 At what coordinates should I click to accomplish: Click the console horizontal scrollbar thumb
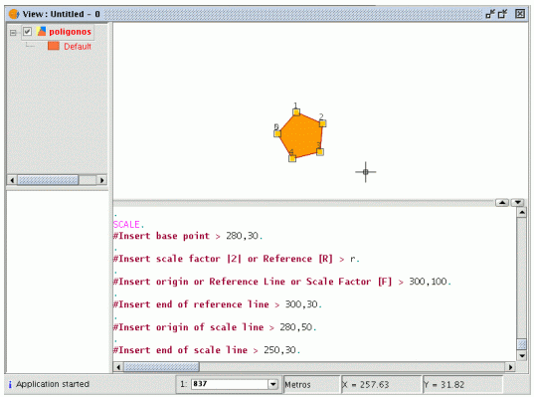[x=161, y=367]
